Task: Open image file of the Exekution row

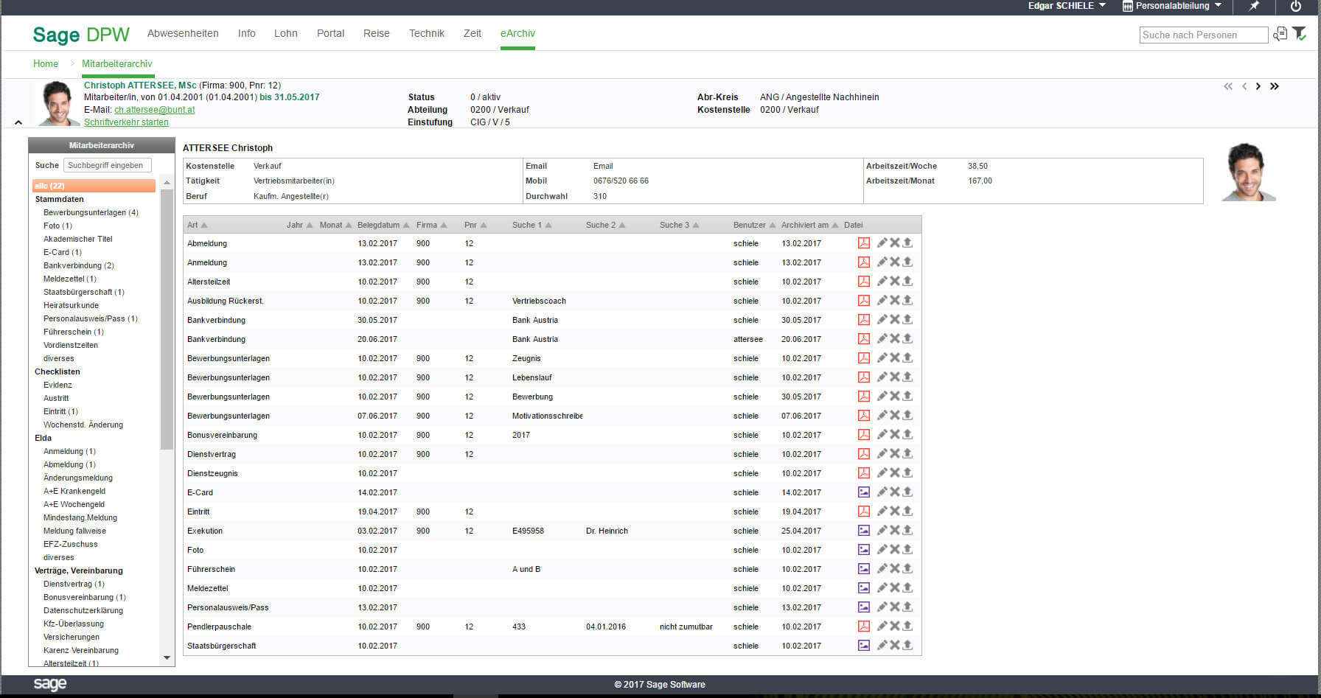Action: pyautogui.click(x=863, y=530)
